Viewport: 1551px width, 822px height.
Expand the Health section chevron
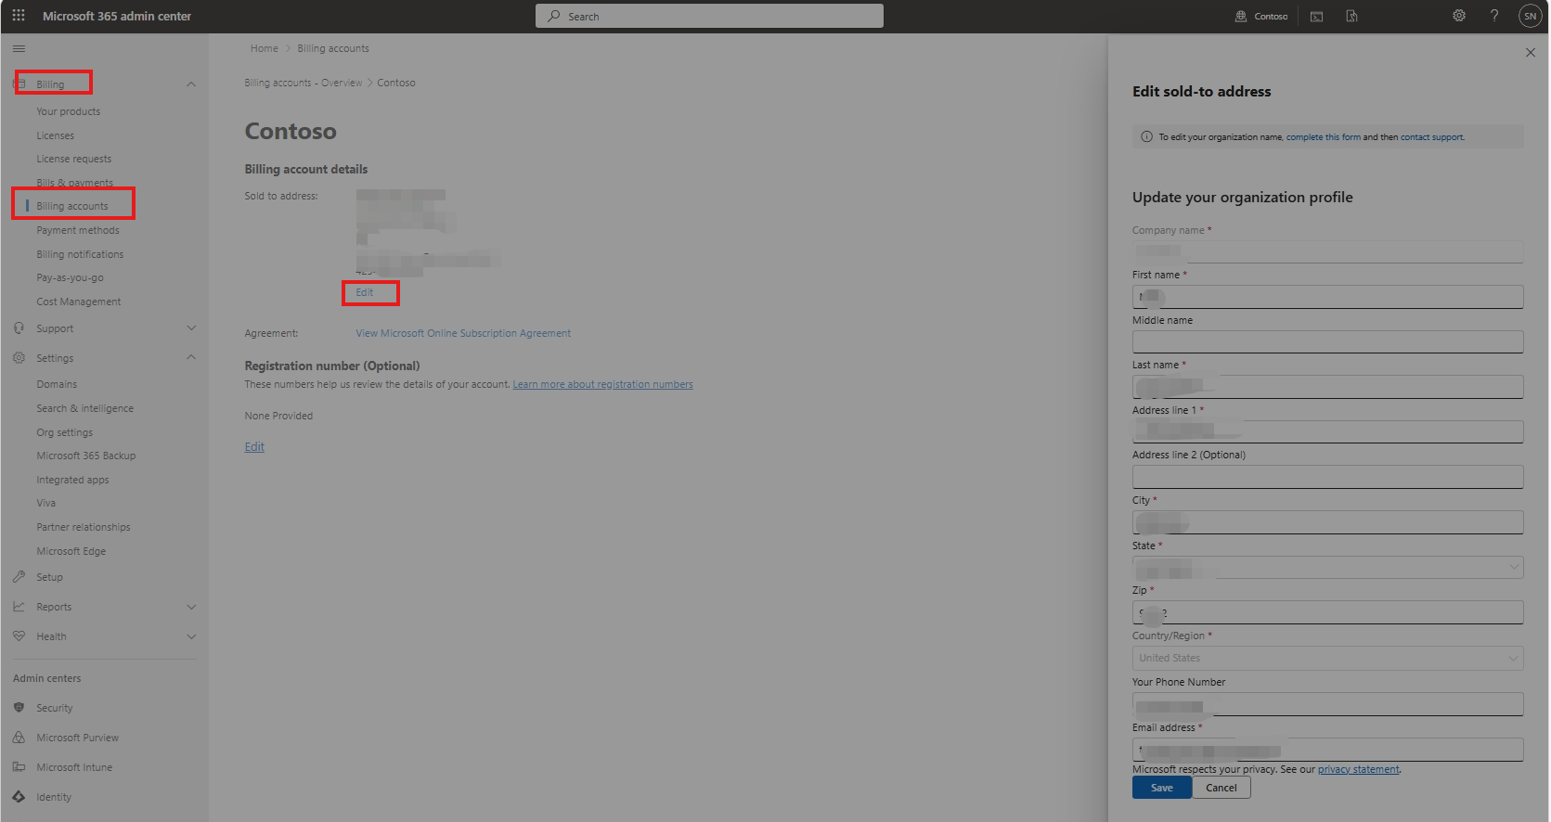191,636
